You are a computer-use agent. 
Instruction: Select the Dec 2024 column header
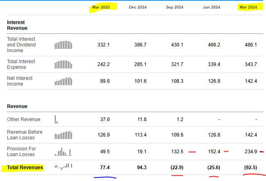[x=138, y=7]
